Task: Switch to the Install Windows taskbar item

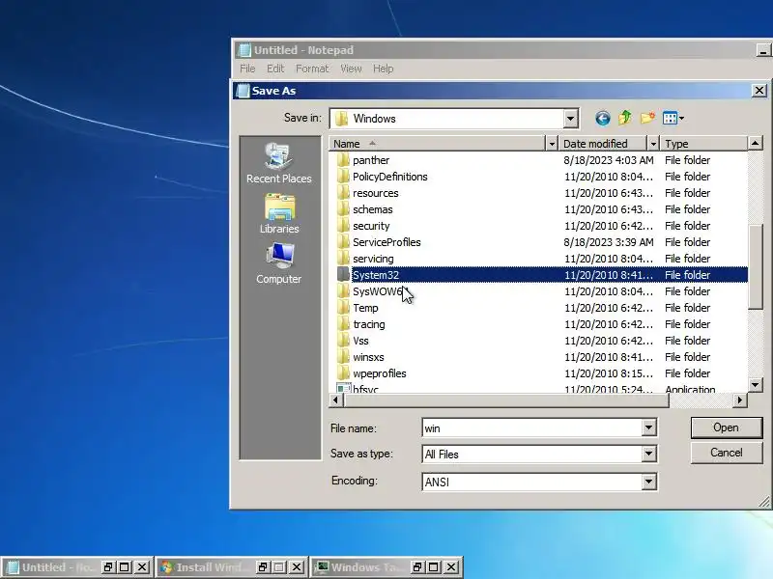Action: 207,567
